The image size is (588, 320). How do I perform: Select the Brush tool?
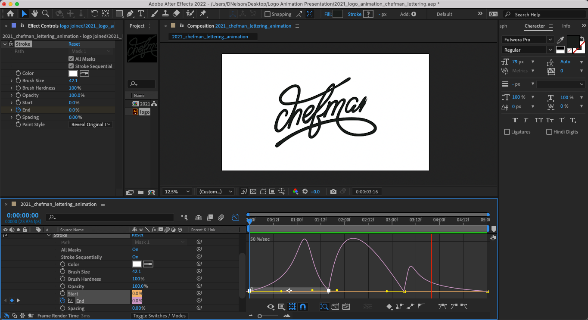(x=155, y=14)
